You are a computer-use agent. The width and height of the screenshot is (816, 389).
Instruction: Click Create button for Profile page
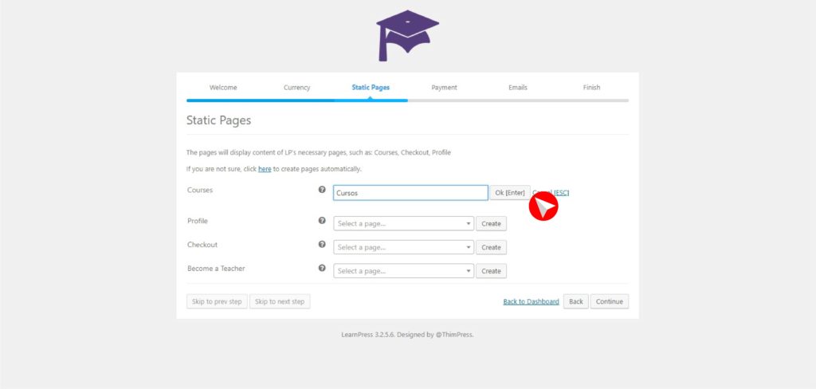coord(491,224)
